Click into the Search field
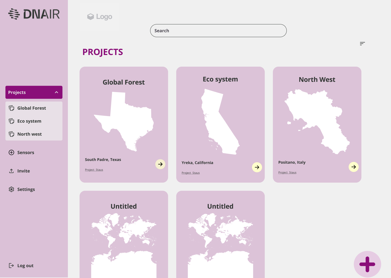 point(218,31)
